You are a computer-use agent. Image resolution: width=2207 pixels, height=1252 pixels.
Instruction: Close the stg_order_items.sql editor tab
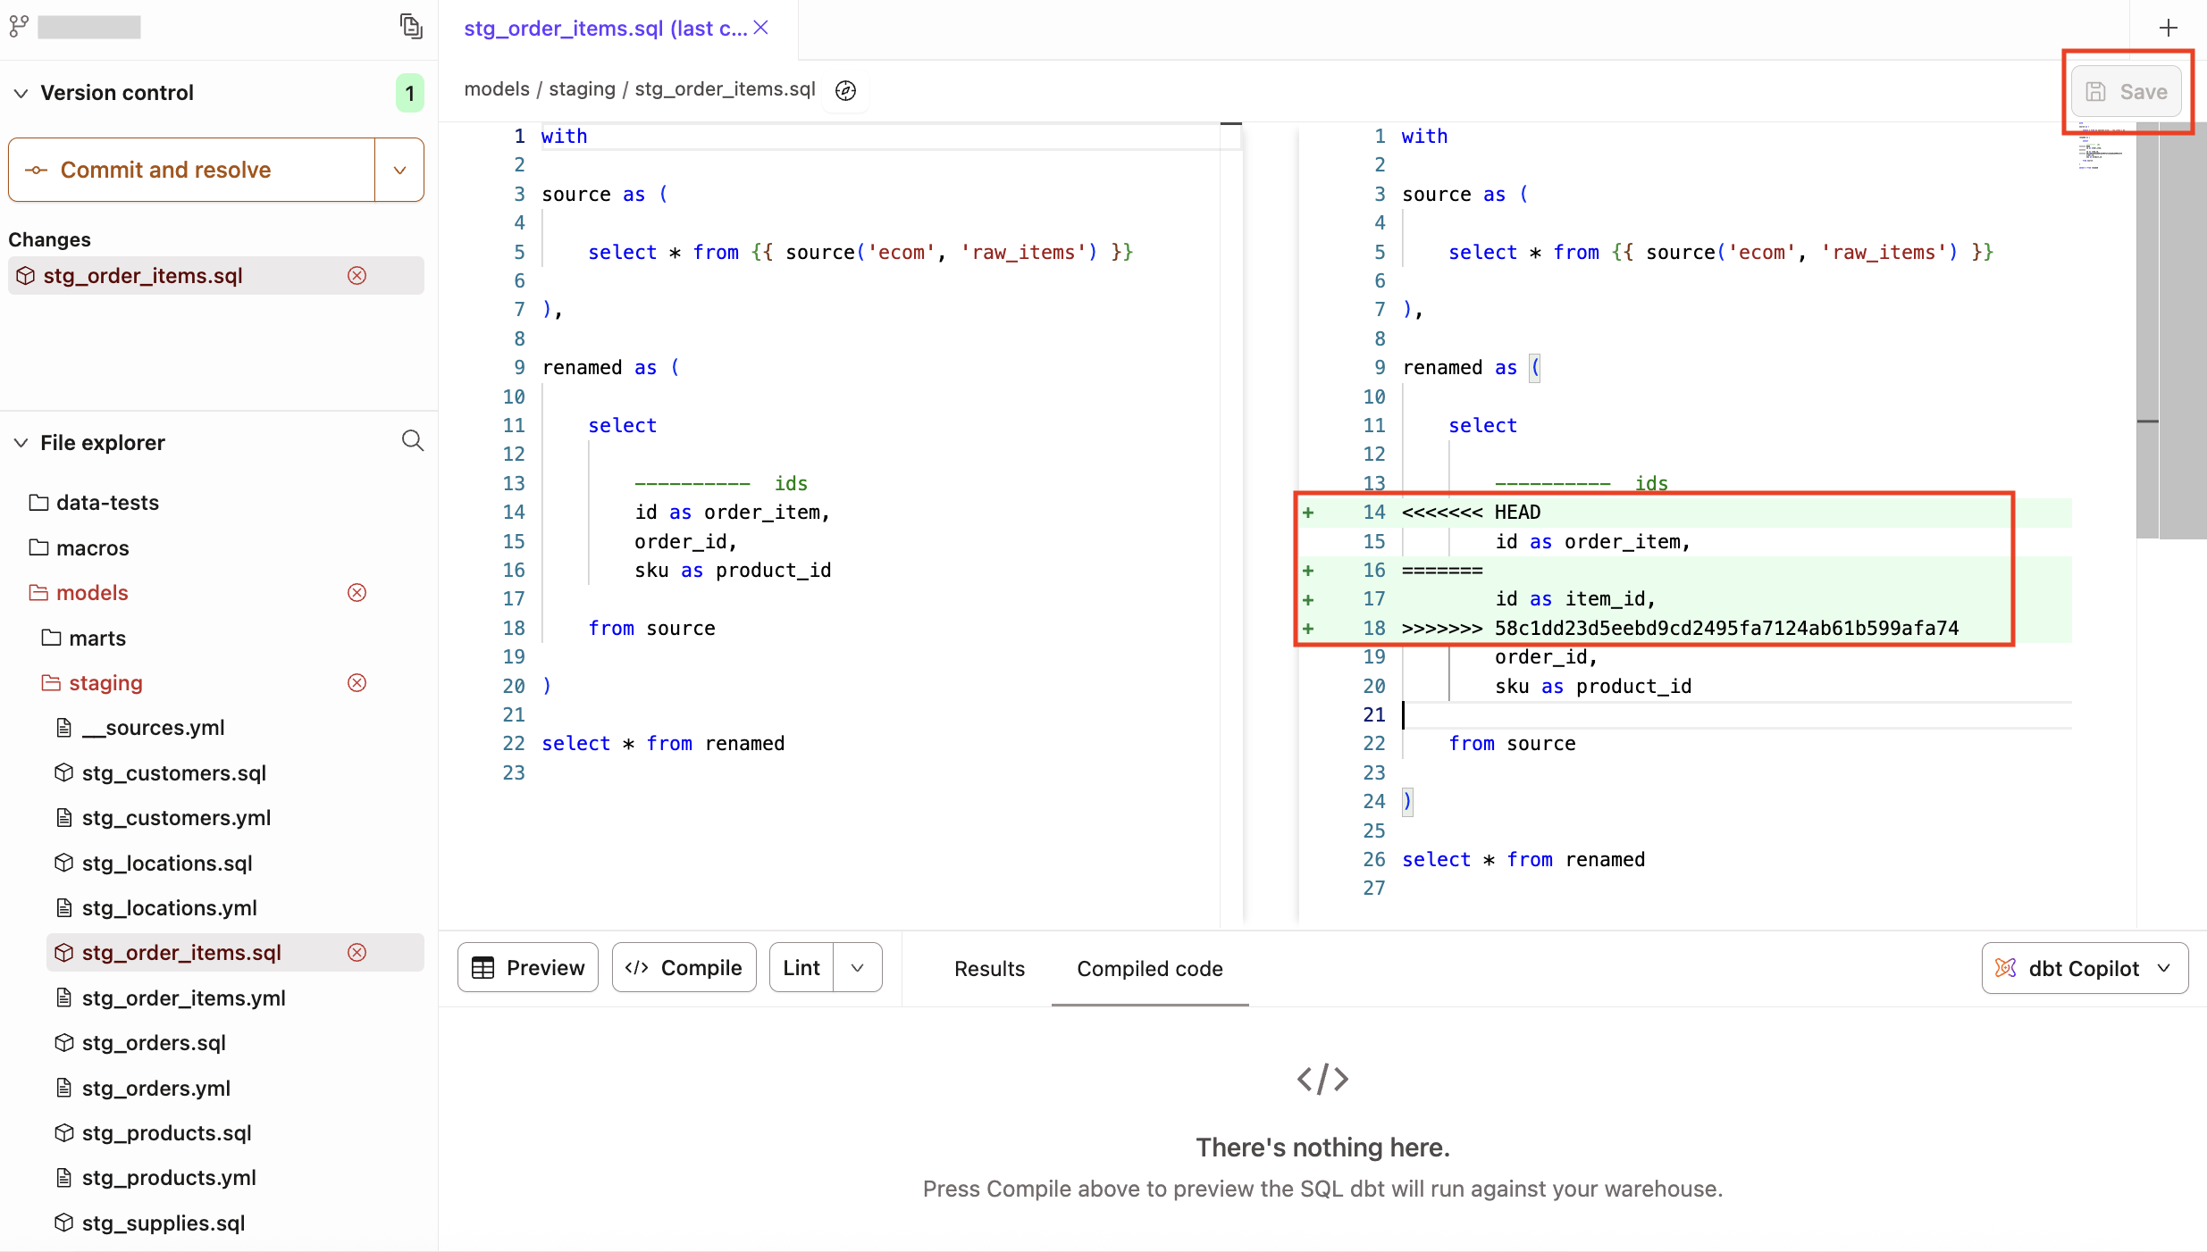[x=759, y=28]
